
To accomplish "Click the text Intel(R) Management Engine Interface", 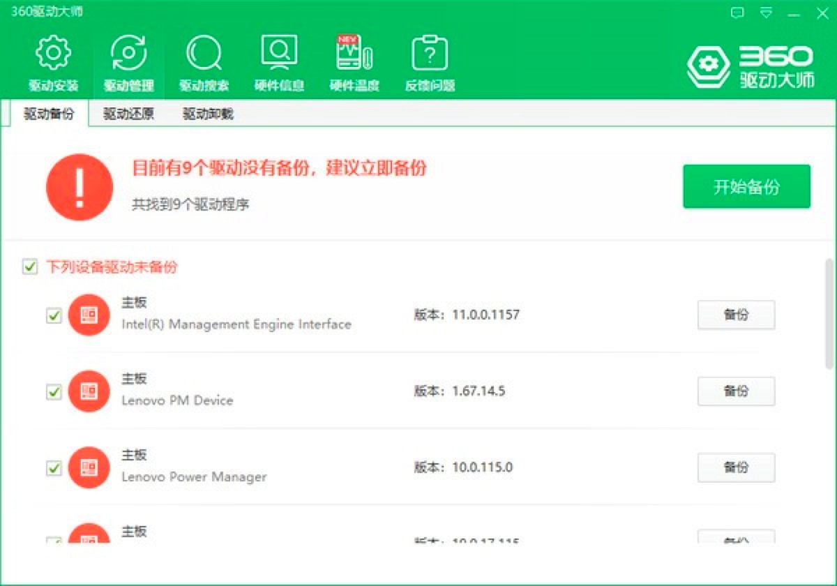I will (236, 325).
